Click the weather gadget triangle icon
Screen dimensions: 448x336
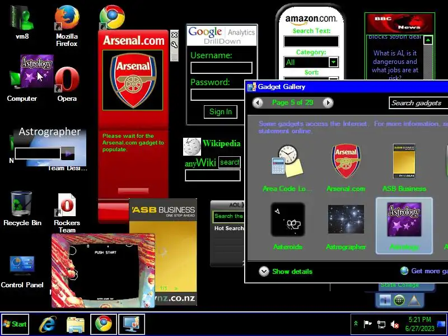[x=414, y=300]
